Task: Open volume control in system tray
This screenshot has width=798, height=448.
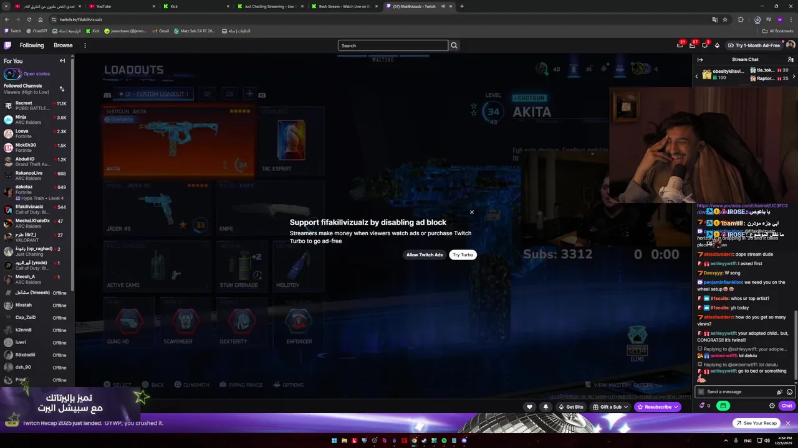Action: click(767, 441)
